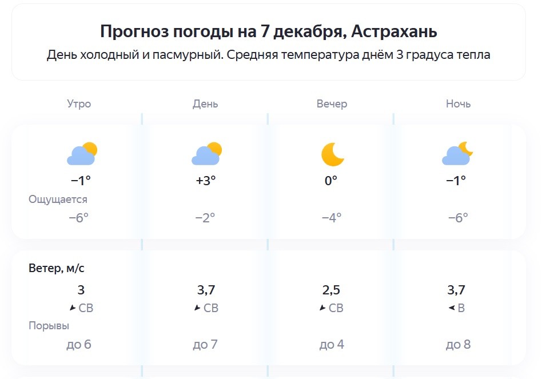Click the night east wind arrow
The width and height of the screenshot is (542, 379).
point(452,308)
